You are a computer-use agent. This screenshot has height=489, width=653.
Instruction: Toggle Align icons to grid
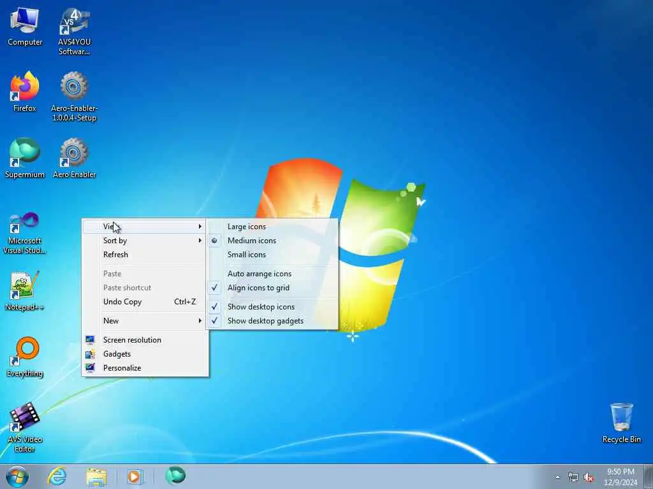(x=272, y=288)
